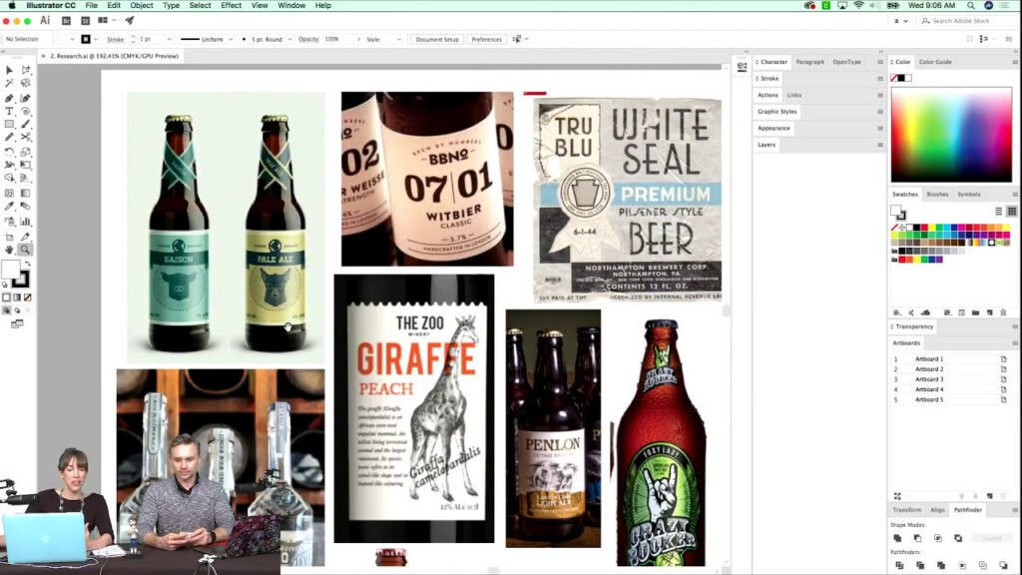
Task: Select the Selection (black arrow) tool
Action: 9,70
